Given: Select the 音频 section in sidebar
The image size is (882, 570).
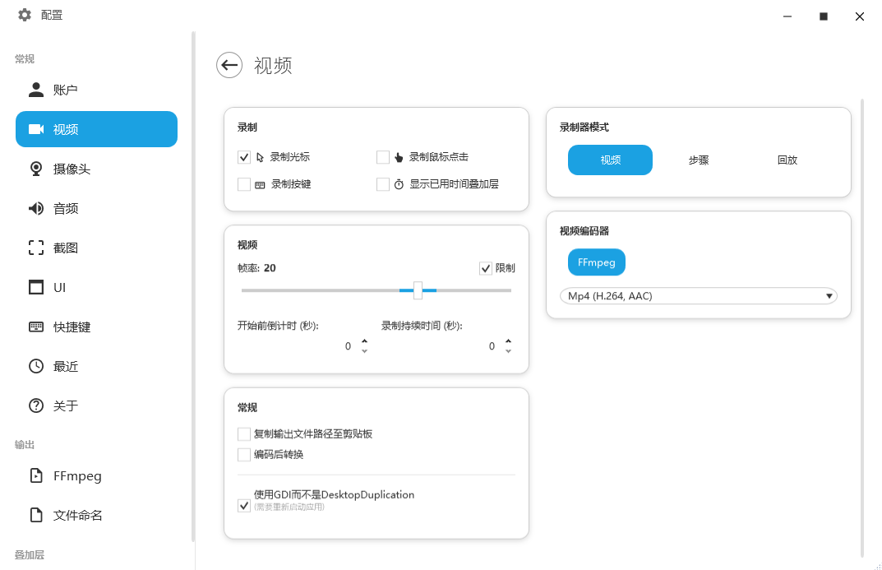Looking at the screenshot, I should [x=66, y=208].
